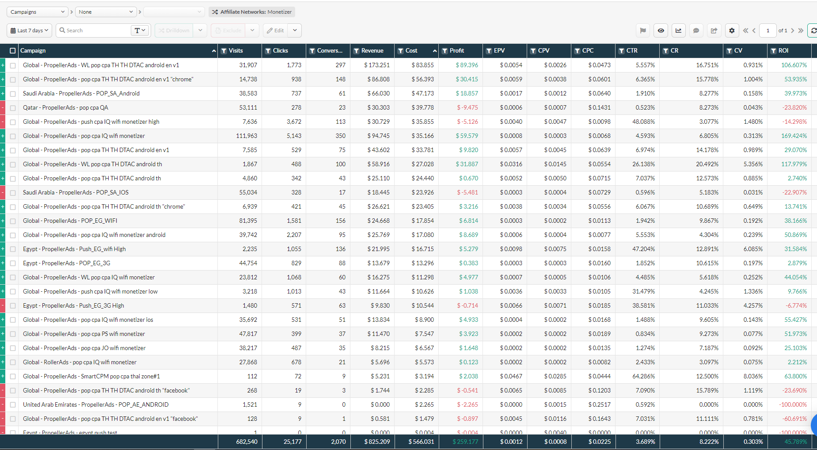Click the eye visibility icon in toolbar
Image resolution: width=817 pixels, height=450 pixels.
(661, 31)
